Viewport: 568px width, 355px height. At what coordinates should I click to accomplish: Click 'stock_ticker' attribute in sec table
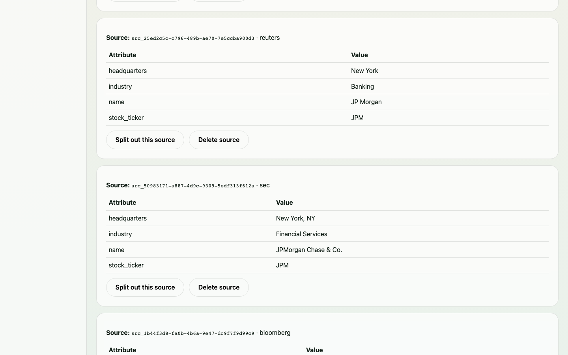126,265
